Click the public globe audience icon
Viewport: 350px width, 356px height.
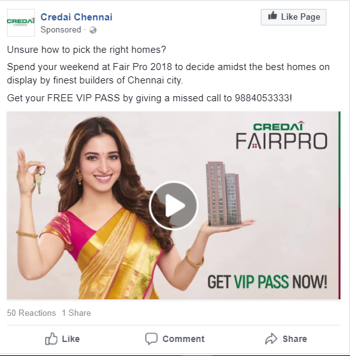pyautogui.click(x=93, y=30)
